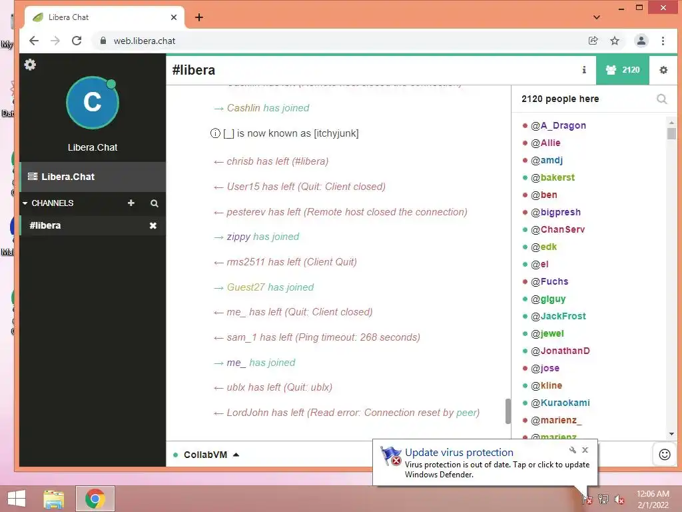Click the '2120 people here' heading
Image resolution: width=682 pixels, height=512 pixels.
560,99
